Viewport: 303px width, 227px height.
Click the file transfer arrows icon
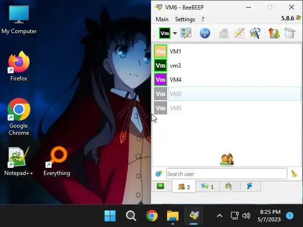click(274, 33)
